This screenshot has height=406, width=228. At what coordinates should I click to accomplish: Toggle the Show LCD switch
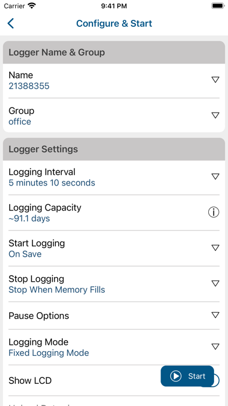tap(216, 380)
